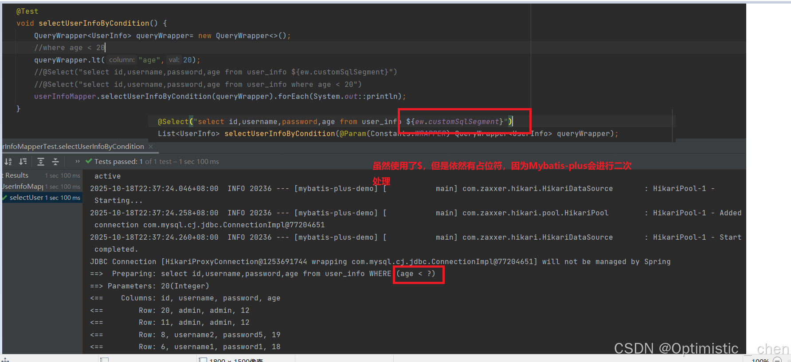Click the connection ConnectionImpl@77204651 log line
The image size is (791, 362).
pyautogui.click(x=209, y=225)
